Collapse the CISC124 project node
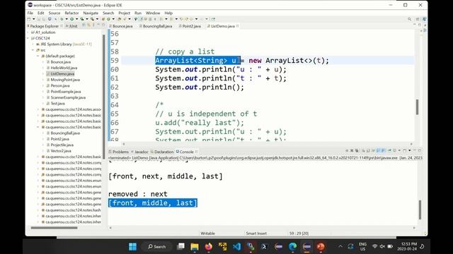 pos(28,38)
